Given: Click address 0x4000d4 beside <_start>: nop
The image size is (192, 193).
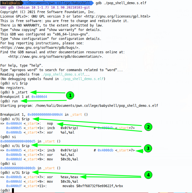Looking at the screenshot, I should (14, 124).
